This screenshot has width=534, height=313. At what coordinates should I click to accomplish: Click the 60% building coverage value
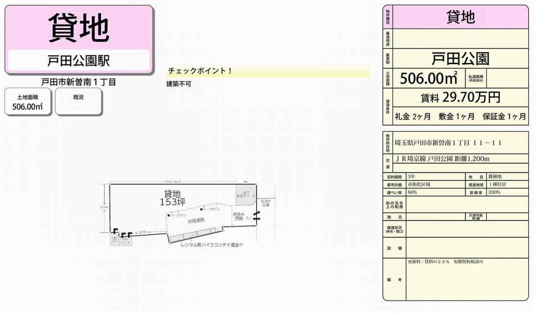412,192
